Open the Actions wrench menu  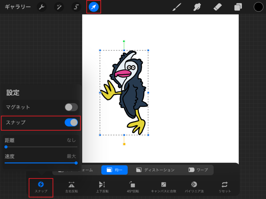(x=42, y=7)
